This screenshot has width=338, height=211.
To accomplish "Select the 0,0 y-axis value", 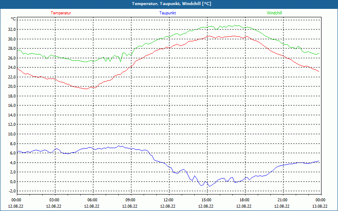I will pyautogui.click(x=13, y=181).
